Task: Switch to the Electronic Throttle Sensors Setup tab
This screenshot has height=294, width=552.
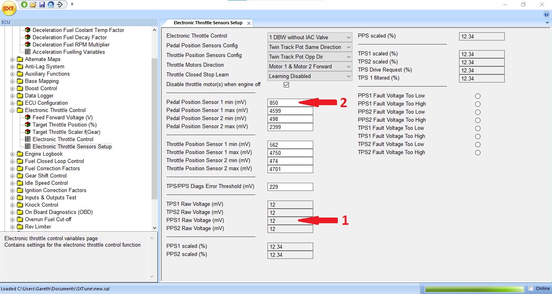Action: (x=208, y=23)
